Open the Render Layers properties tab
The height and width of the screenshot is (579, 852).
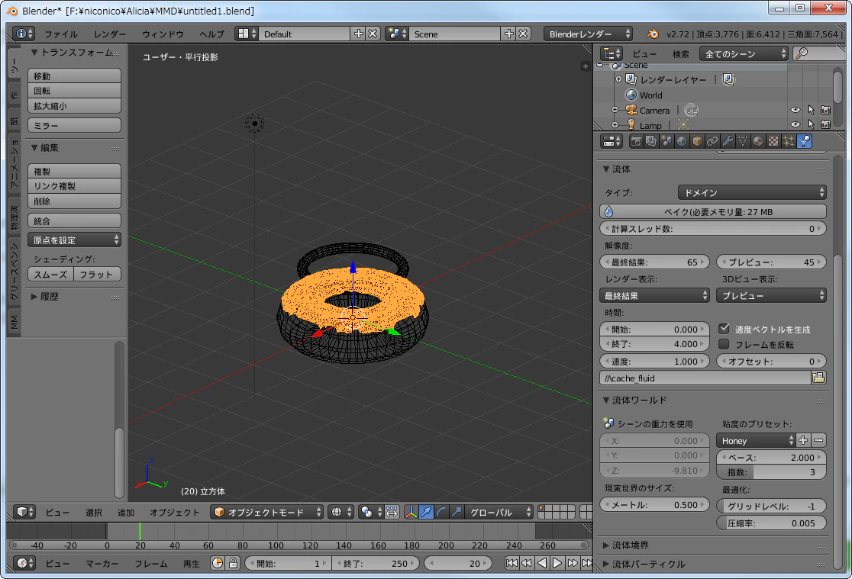[x=651, y=141]
